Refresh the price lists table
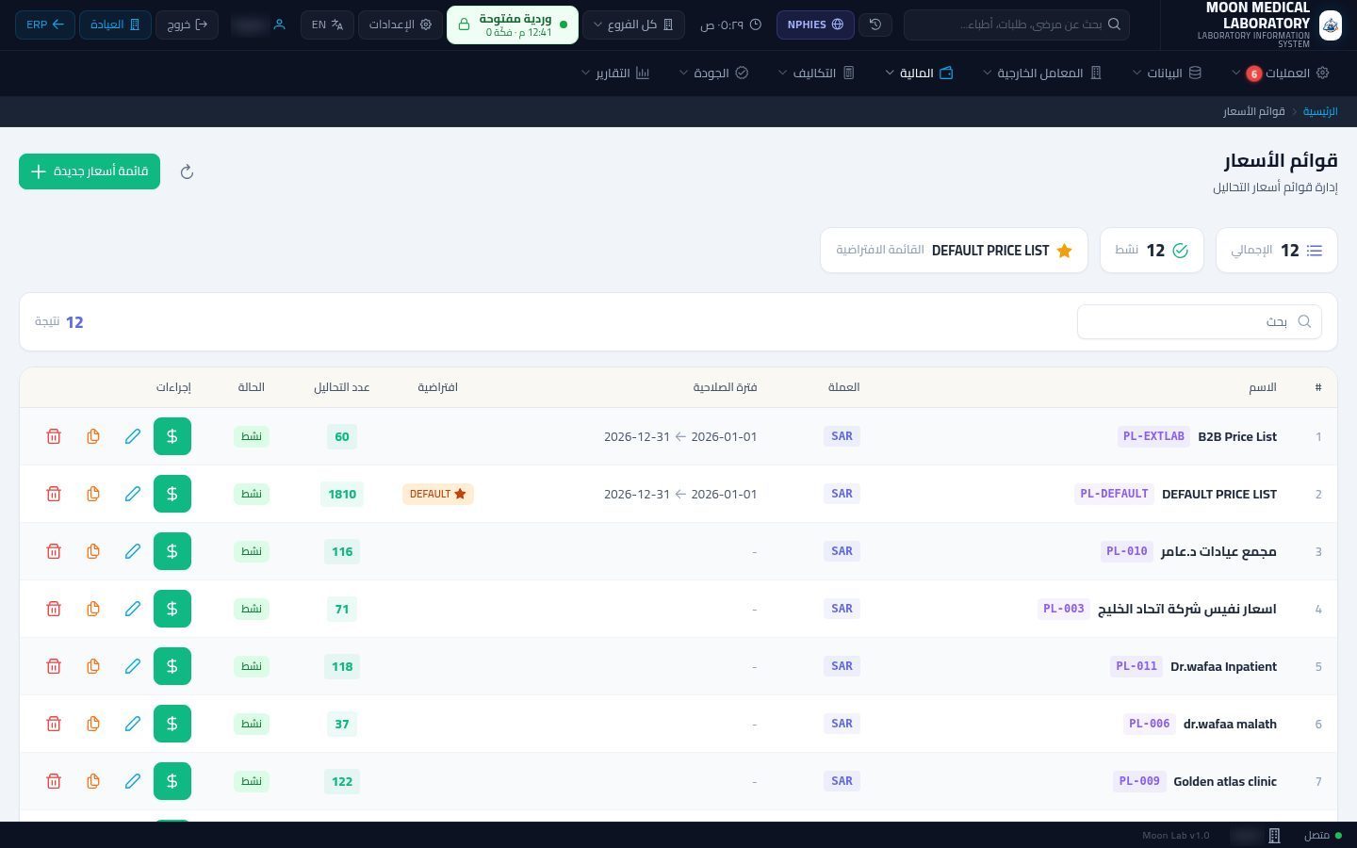 (187, 171)
